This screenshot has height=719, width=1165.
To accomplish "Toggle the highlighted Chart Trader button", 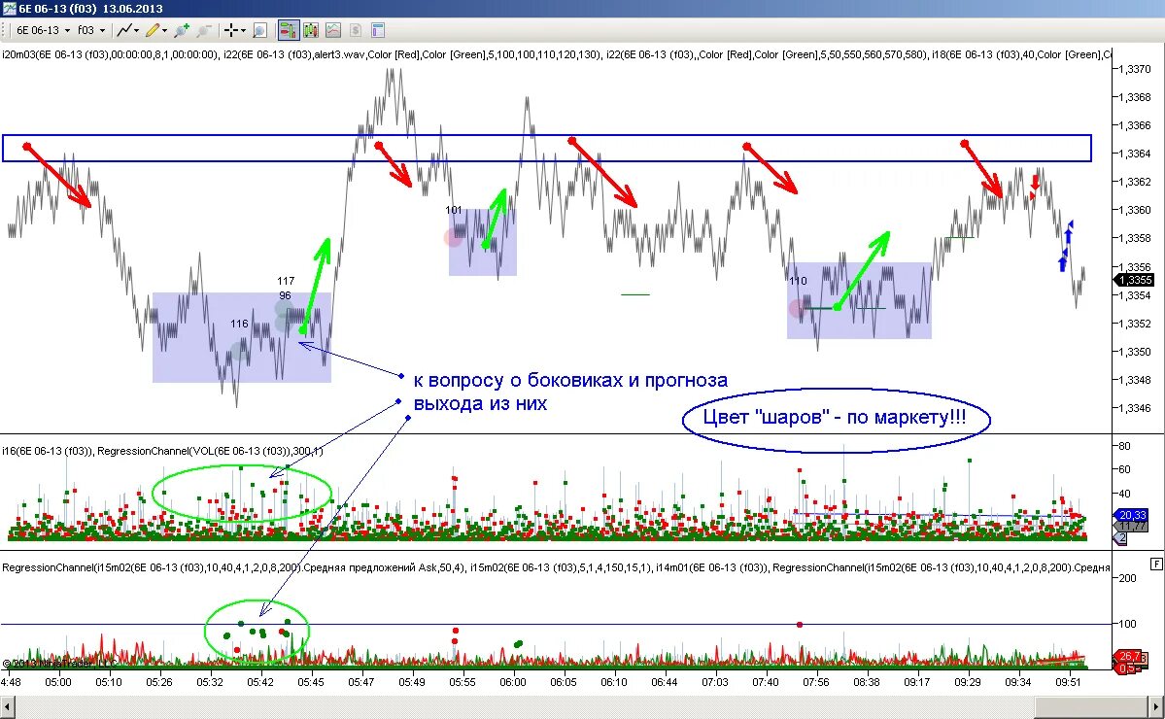I will coord(289,30).
